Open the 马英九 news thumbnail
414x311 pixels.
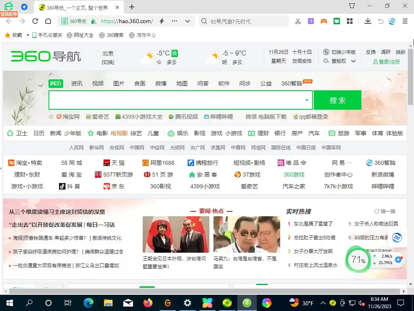coord(247,234)
